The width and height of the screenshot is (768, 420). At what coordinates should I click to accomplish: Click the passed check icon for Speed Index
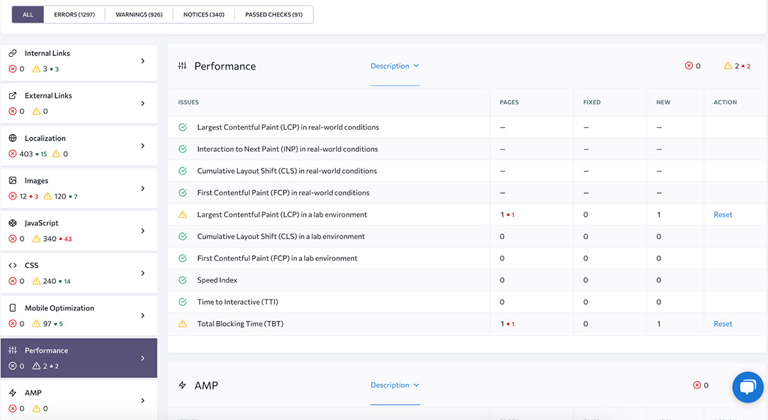point(182,280)
